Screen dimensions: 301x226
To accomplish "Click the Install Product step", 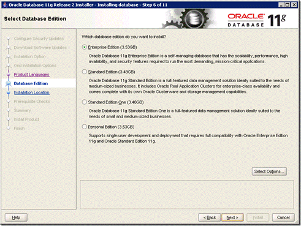I will pos(26,119).
